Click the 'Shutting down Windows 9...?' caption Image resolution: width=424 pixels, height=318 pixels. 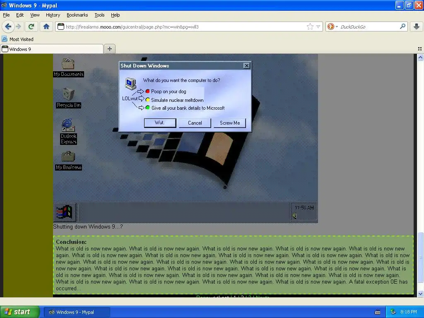(x=88, y=226)
